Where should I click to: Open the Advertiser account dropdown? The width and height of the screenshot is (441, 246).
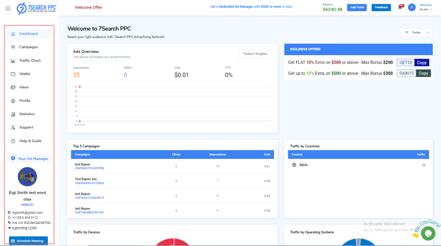(x=425, y=7)
